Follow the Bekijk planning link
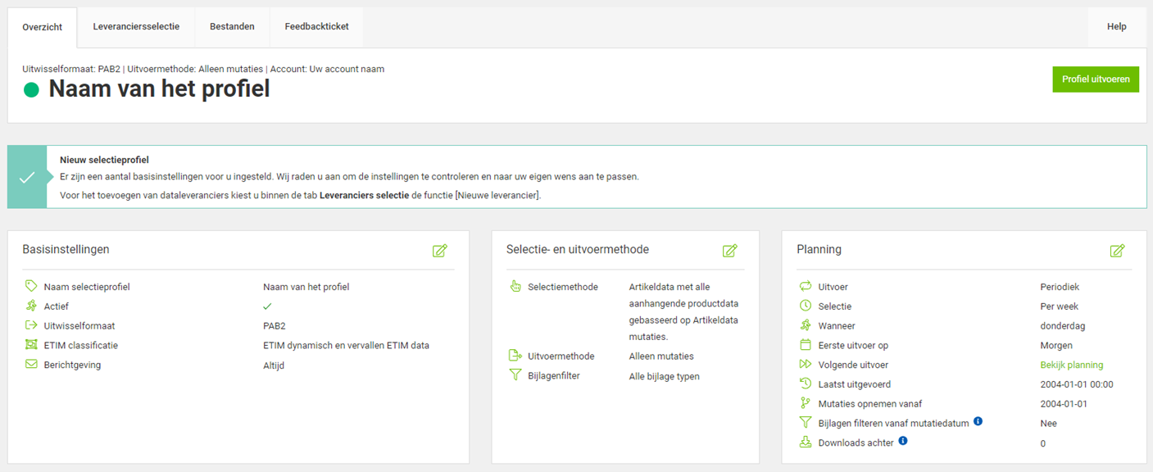 point(1071,365)
